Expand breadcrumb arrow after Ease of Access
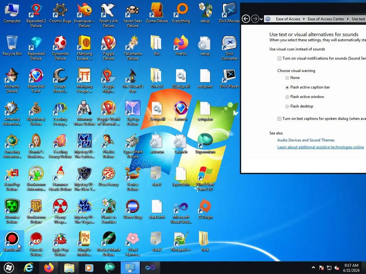Viewport: 366px width, 274px height. pos(304,19)
